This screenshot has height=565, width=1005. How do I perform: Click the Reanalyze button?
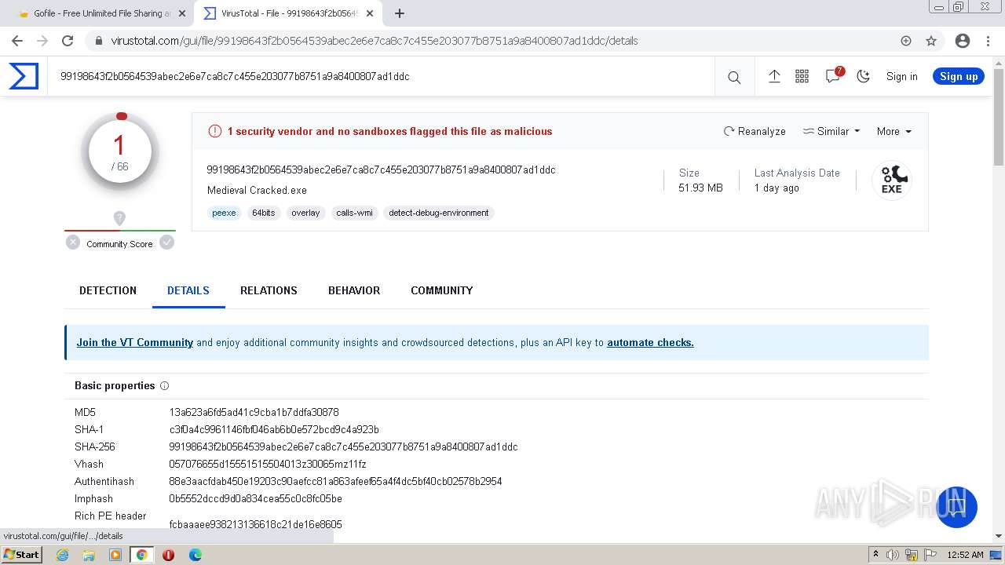[x=755, y=131]
